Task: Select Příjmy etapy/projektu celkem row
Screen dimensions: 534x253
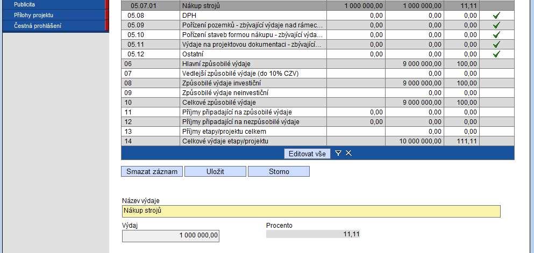Action: click(x=318, y=131)
